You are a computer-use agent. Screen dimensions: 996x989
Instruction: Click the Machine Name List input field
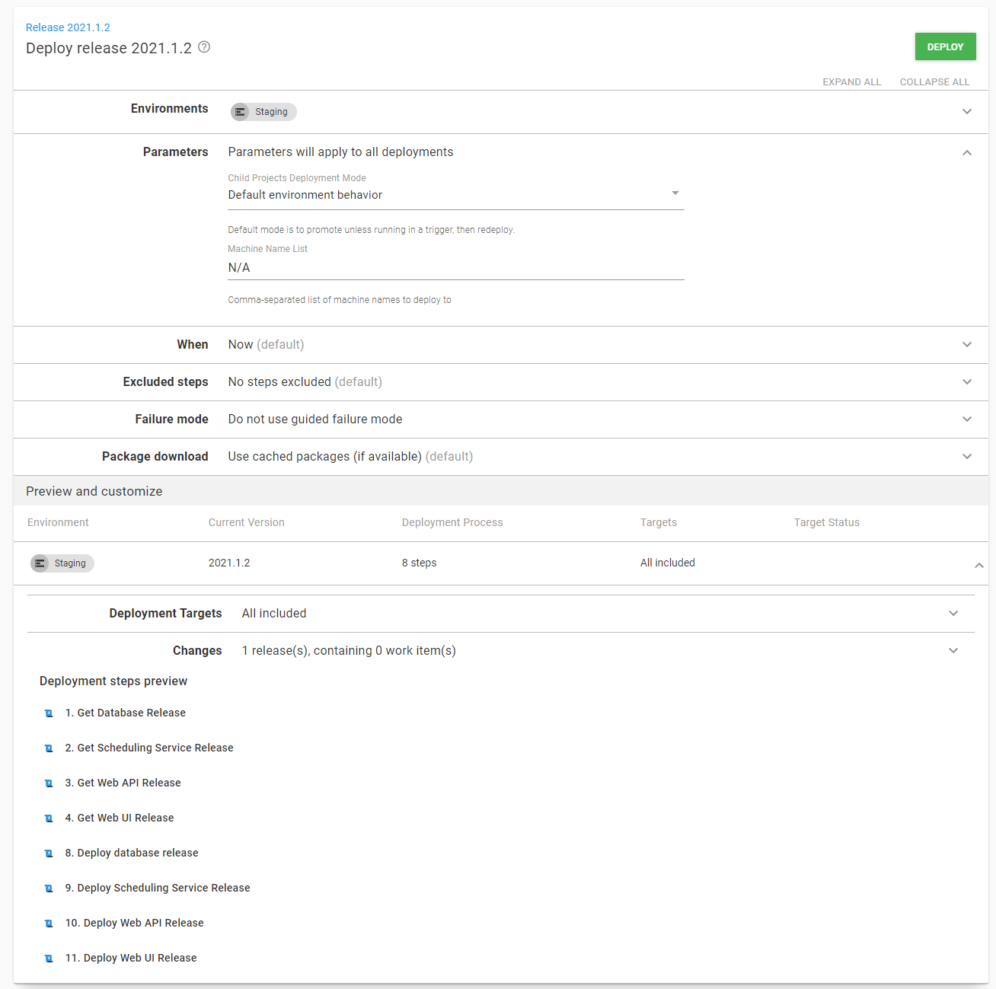click(x=455, y=267)
